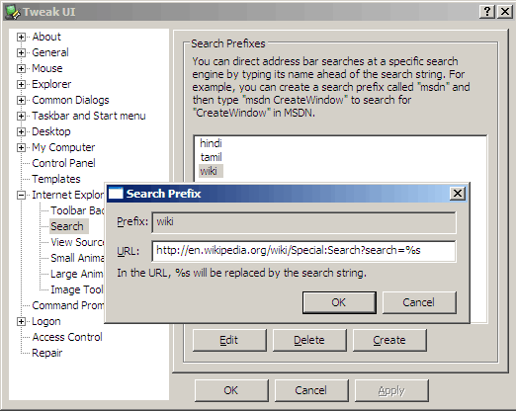Close the Search Prefix dialog
Image resolution: width=516 pixels, height=411 pixels.
[x=458, y=194]
